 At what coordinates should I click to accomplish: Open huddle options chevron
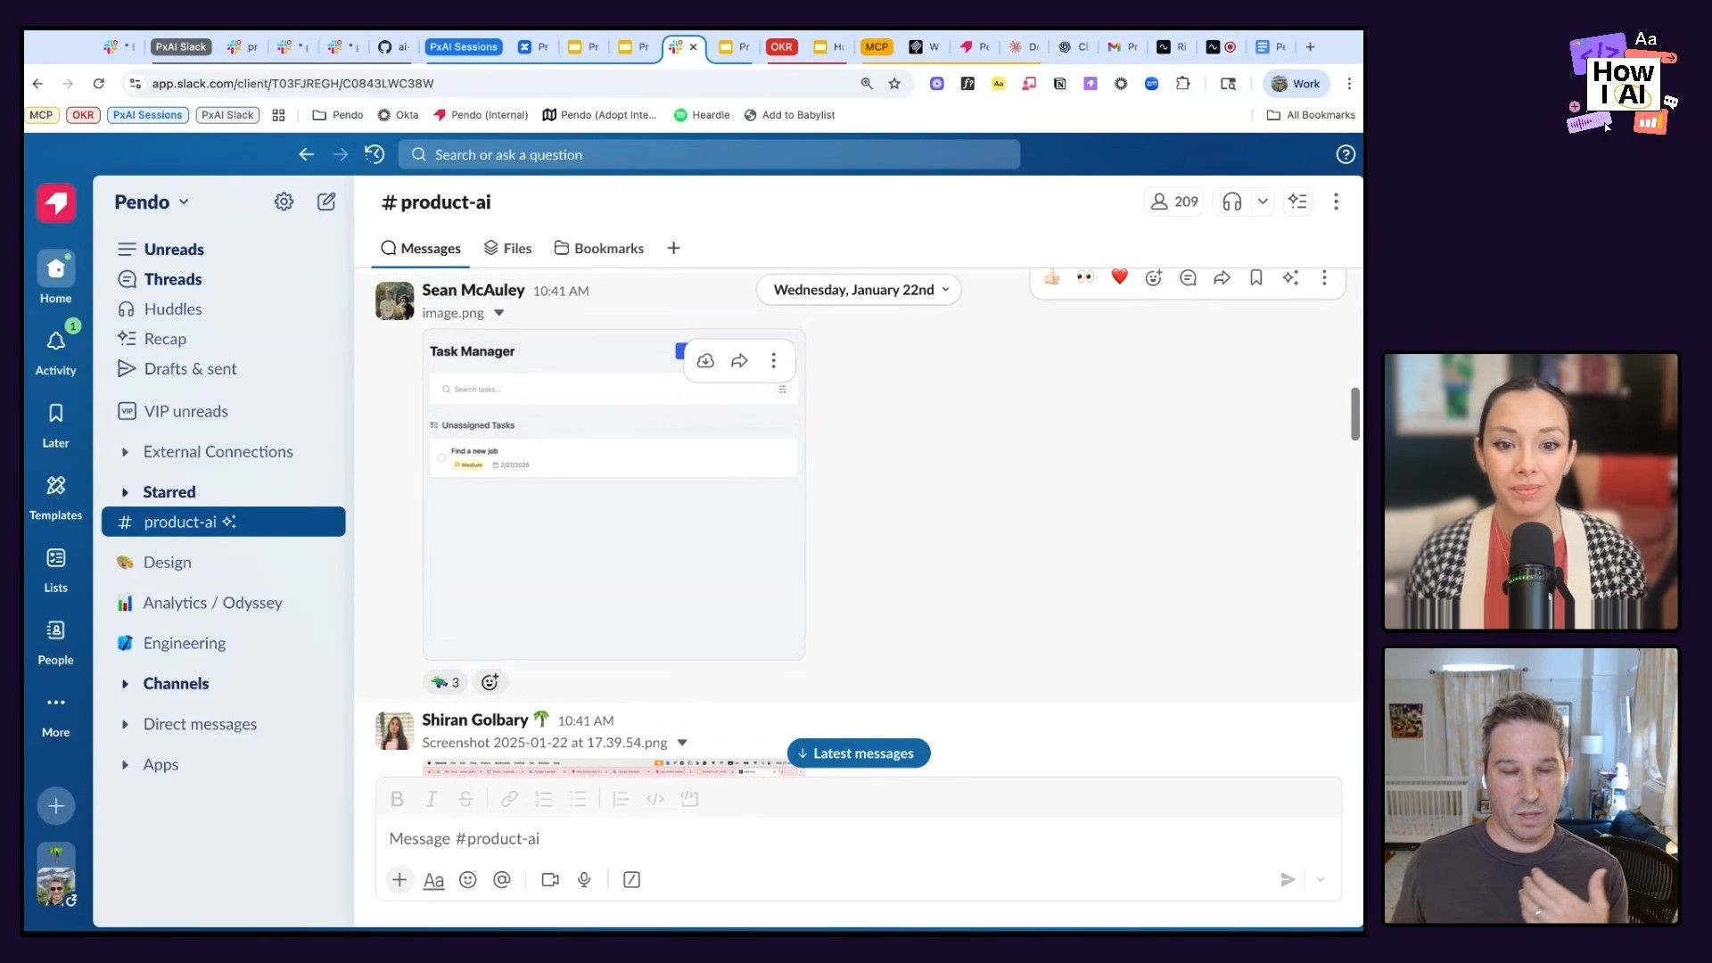coord(1263,202)
